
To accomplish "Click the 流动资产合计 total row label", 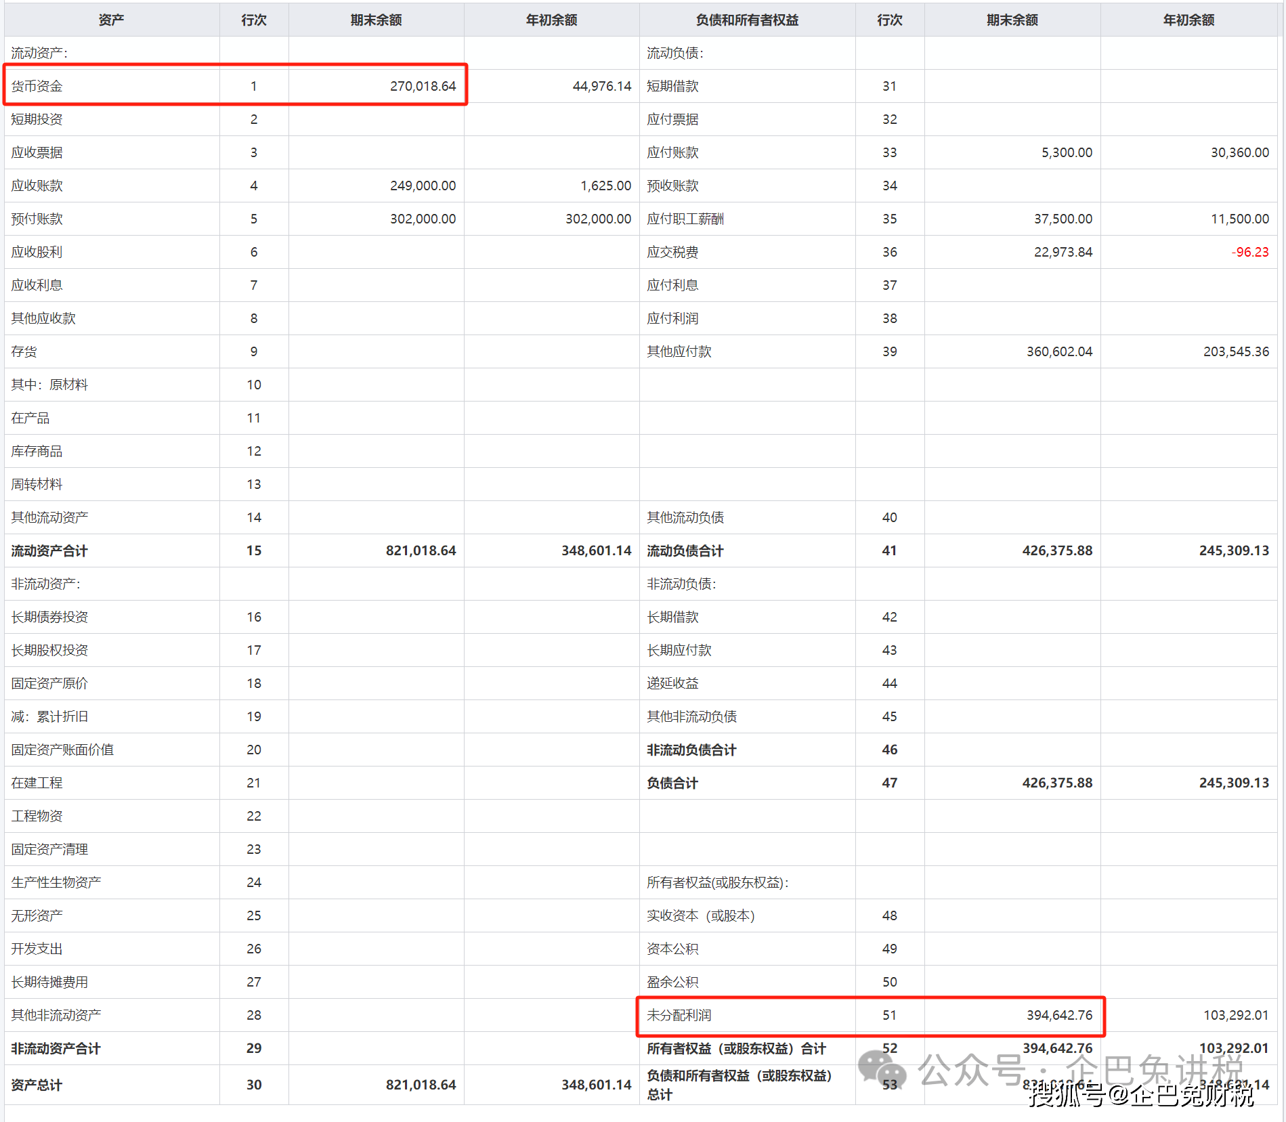I will pos(49,551).
